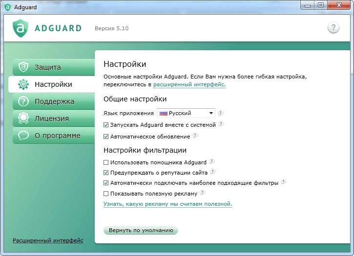
Task: Maximize the Adguard window
Action: coord(321,5)
